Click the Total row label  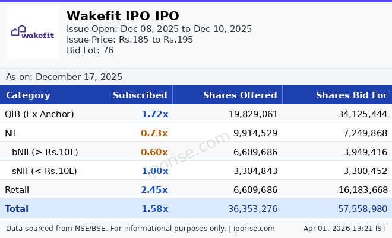tap(17, 209)
